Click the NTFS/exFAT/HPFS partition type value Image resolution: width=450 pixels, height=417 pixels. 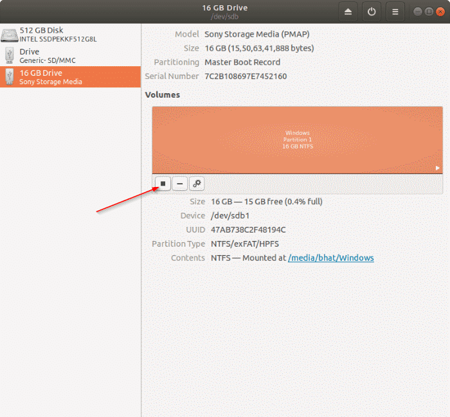click(x=245, y=244)
